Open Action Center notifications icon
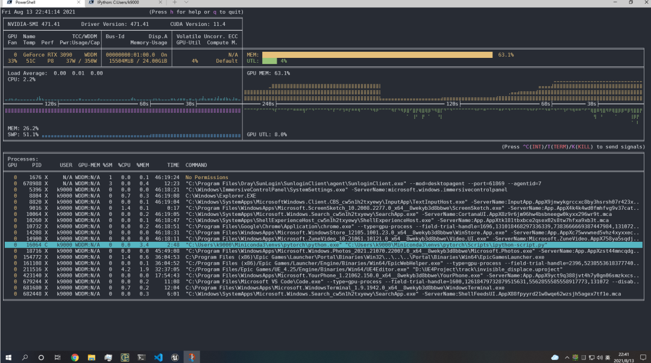Image resolution: width=651 pixels, height=363 pixels. 643,358
